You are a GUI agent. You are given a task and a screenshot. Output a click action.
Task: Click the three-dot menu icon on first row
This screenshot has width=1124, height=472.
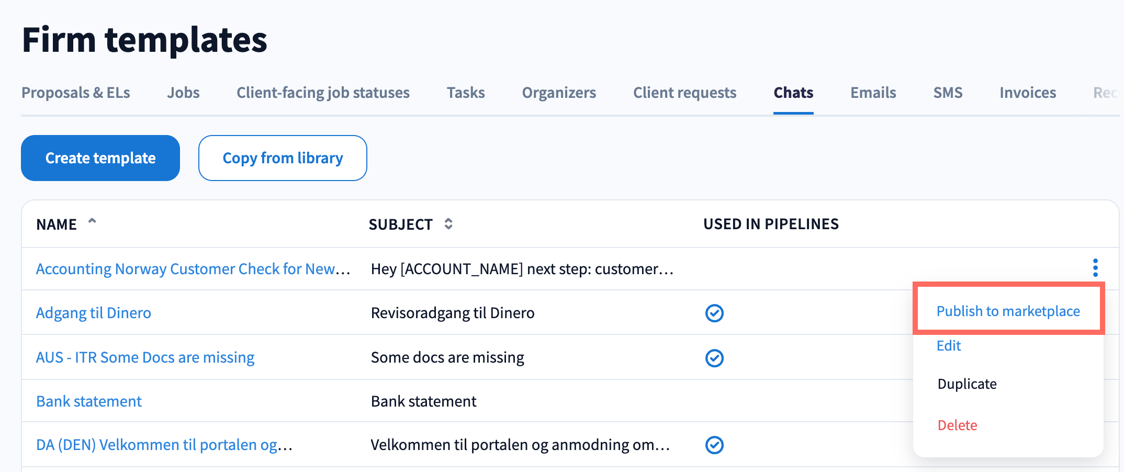coord(1095,268)
